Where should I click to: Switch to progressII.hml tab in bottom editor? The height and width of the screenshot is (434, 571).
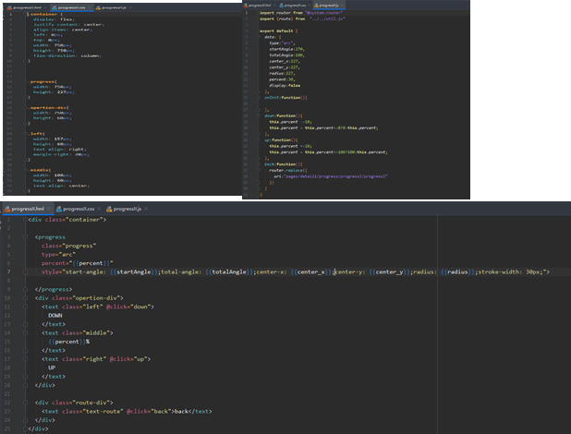pyautogui.click(x=28, y=209)
